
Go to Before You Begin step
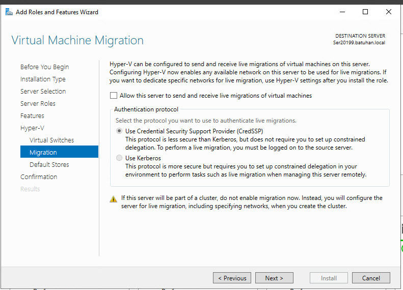[x=44, y=67]
